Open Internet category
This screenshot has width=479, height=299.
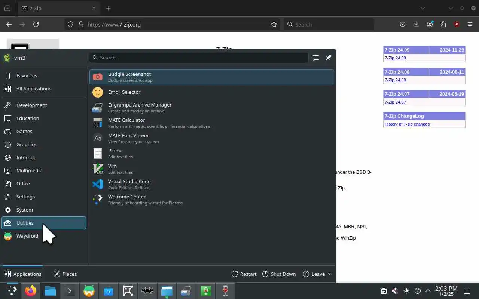click(x=44, y=157)
